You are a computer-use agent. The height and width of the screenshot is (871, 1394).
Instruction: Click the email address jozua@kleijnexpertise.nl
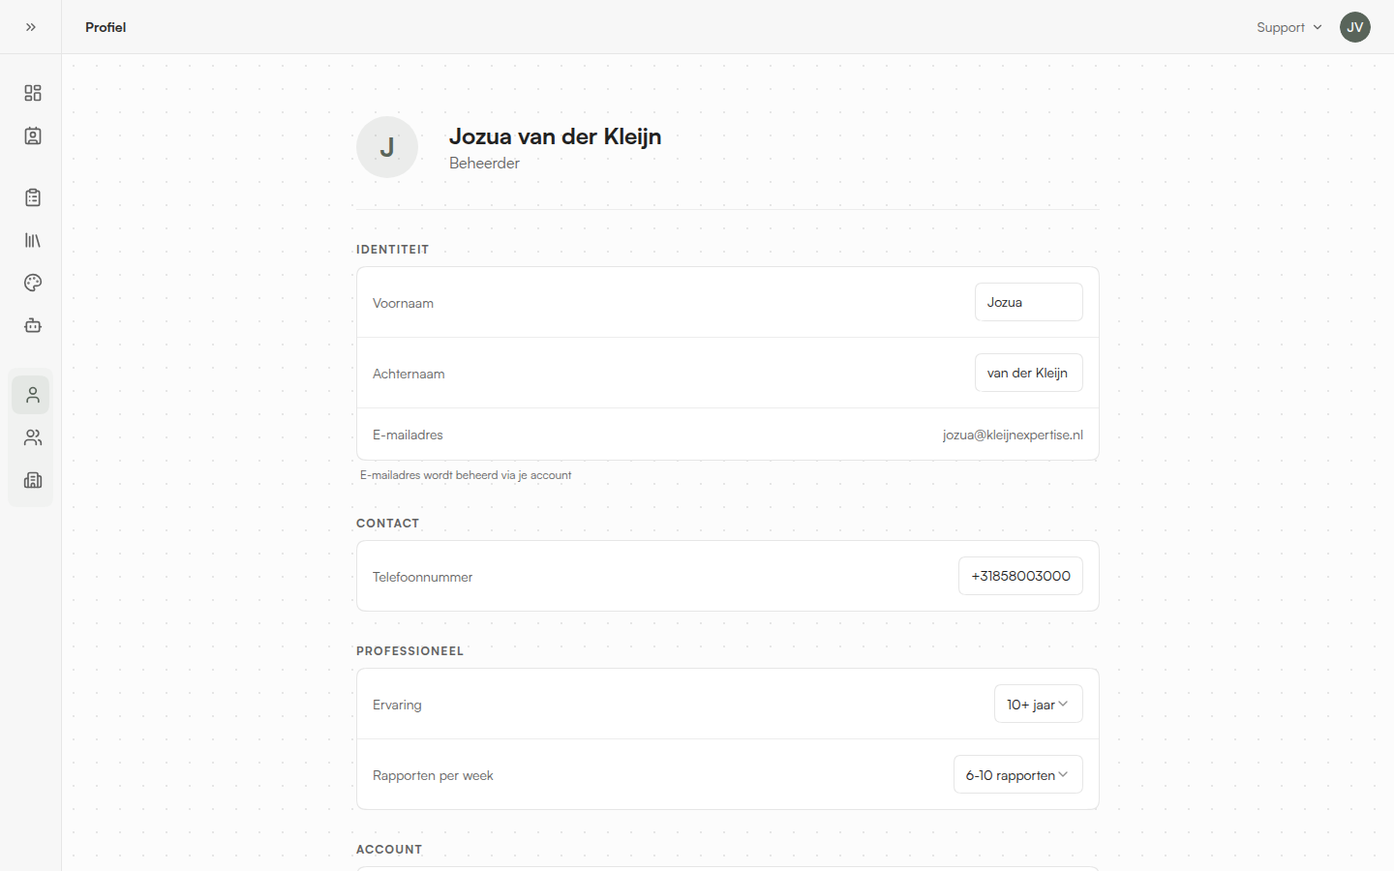[1013, 435]
